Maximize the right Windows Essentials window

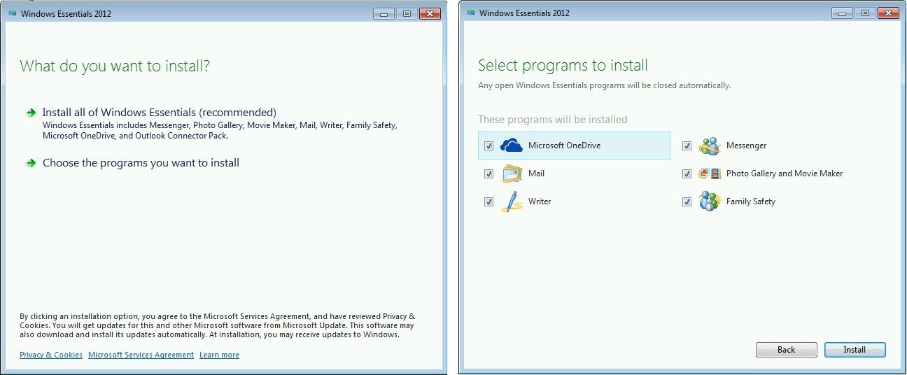click(x=864, y=13)
